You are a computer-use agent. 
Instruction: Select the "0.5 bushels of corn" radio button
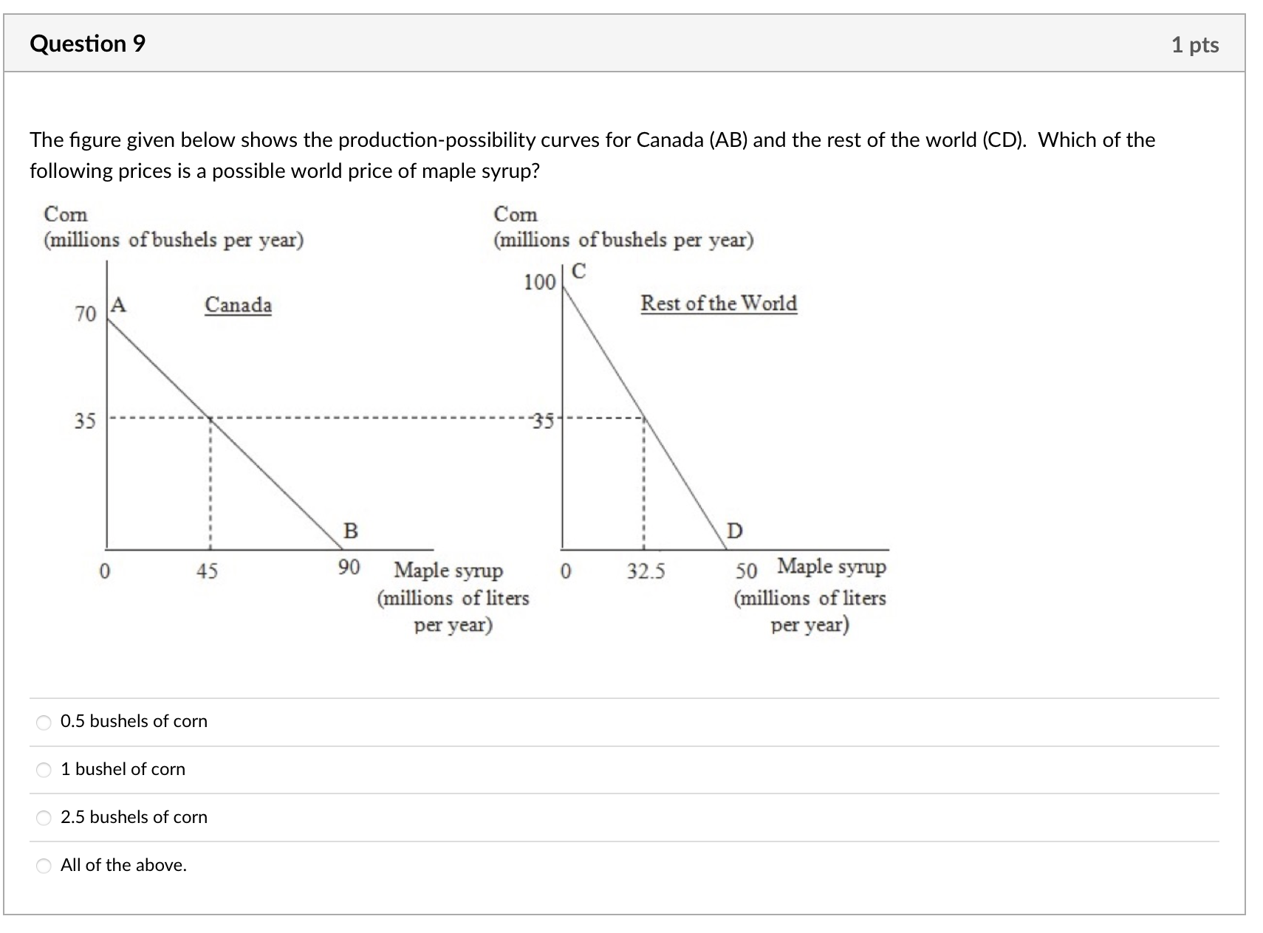pos(43,722)
